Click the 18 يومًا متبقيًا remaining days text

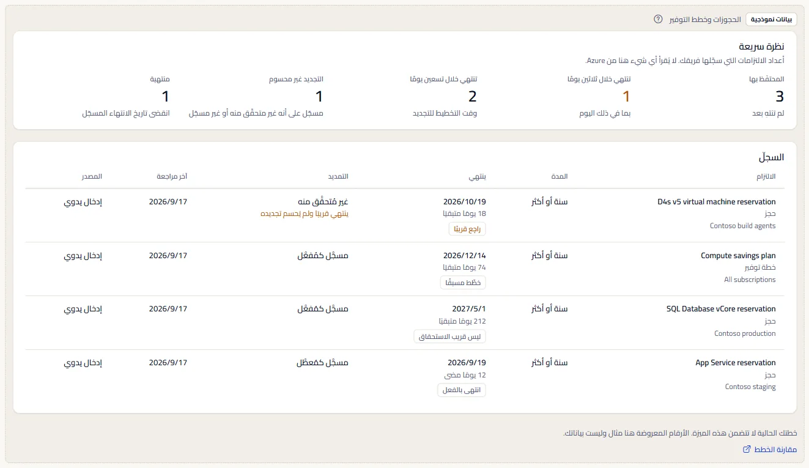[x=464, y=214]
